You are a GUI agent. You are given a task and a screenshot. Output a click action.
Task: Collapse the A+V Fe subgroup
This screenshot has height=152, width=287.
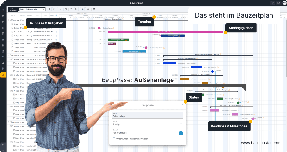(x=10, y=106)
